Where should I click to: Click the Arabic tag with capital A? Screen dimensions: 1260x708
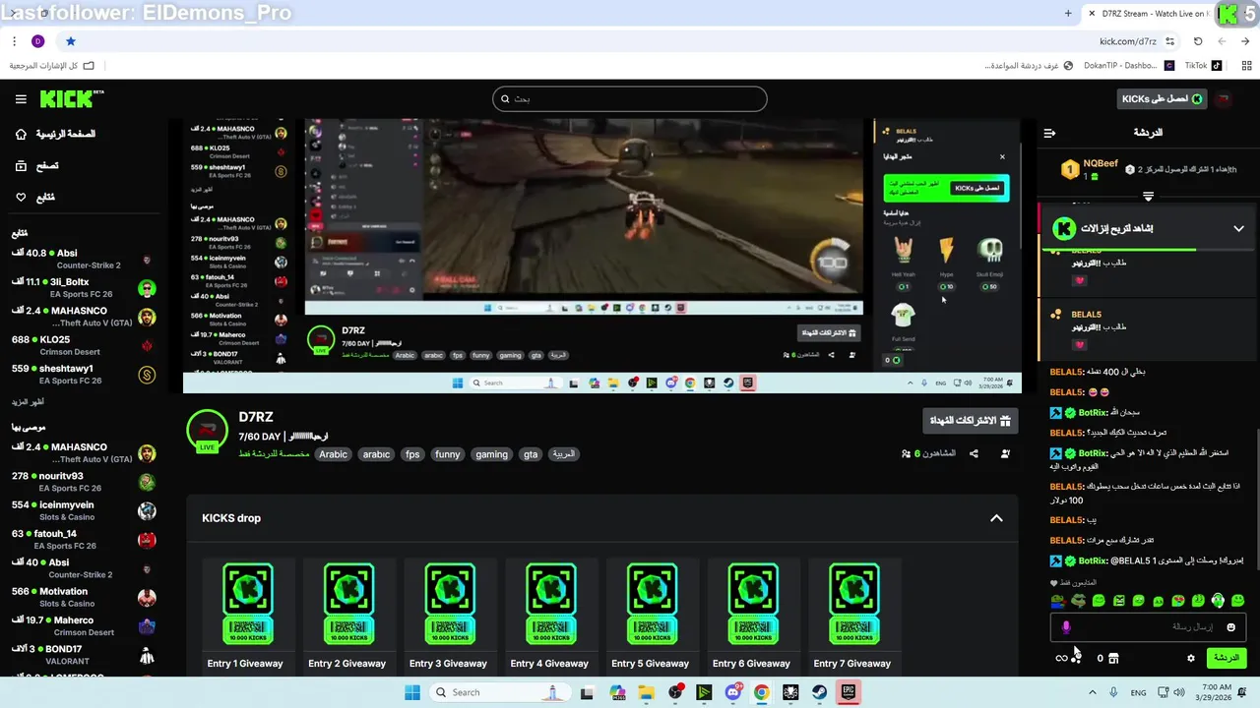coord(333,454)
